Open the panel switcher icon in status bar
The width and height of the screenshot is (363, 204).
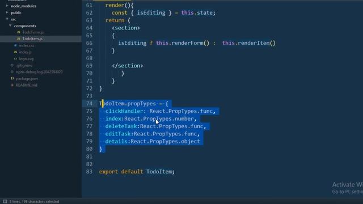(x=5, y=202)
